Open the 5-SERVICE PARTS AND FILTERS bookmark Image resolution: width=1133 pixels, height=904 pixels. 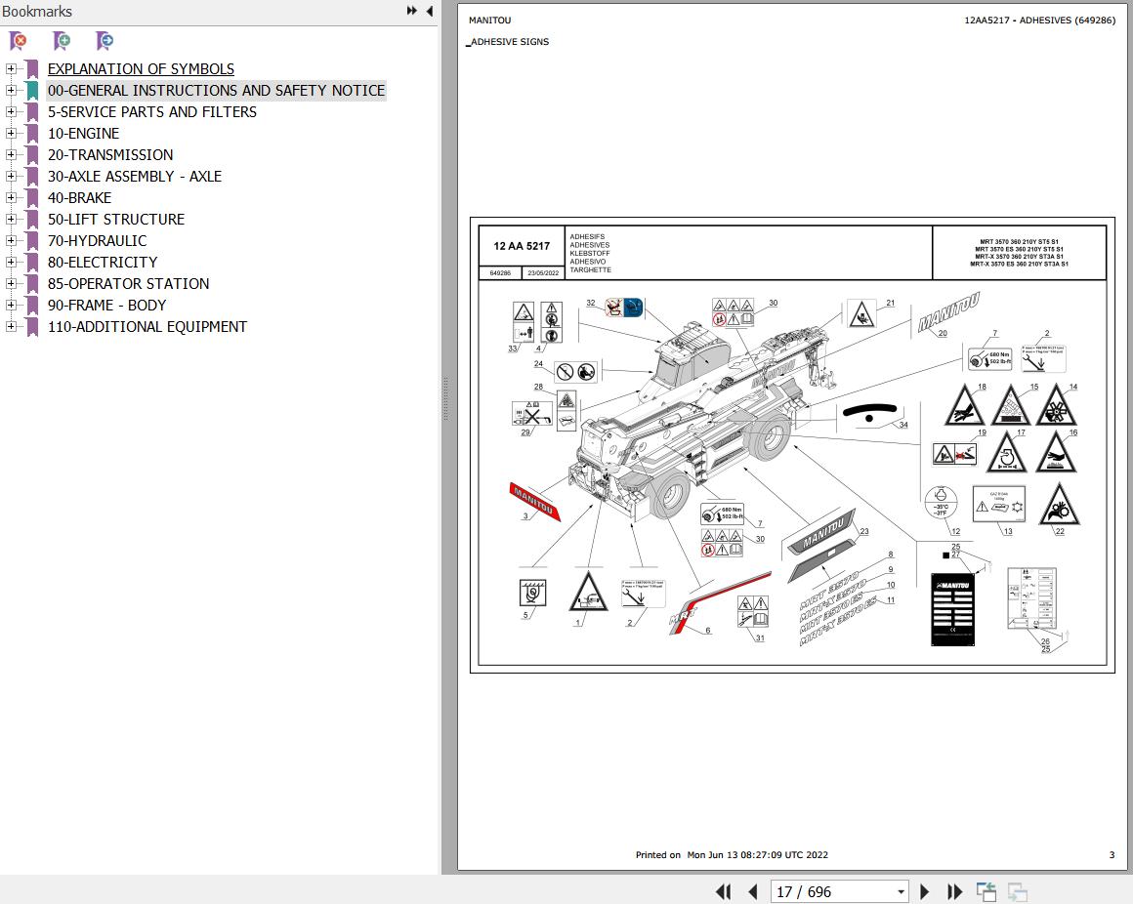[x=151, y=112]
